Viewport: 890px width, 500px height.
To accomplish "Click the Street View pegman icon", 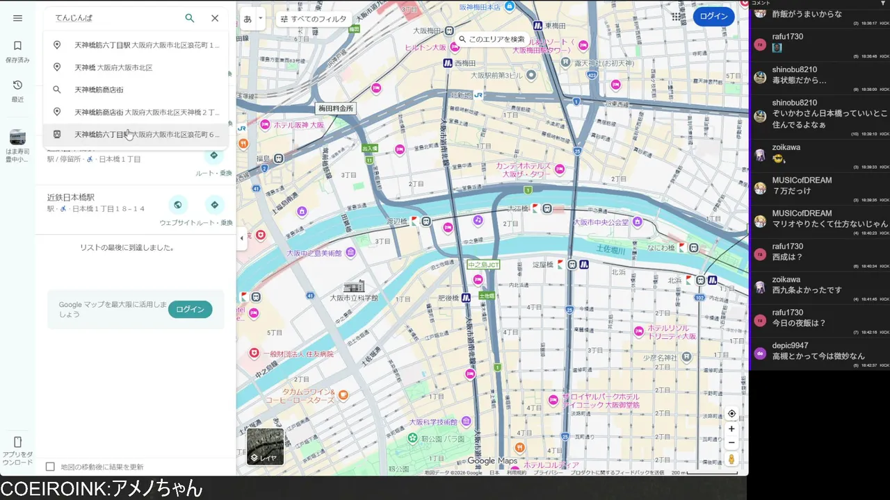I will pos(731,460).
